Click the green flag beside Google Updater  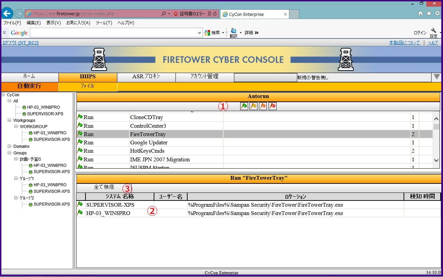pyautogui.click(x=80, y=142)
